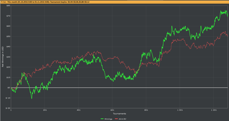229x121 pixels.
Task: Click the green Winnings legend color marker
Action: pos(102,119)
